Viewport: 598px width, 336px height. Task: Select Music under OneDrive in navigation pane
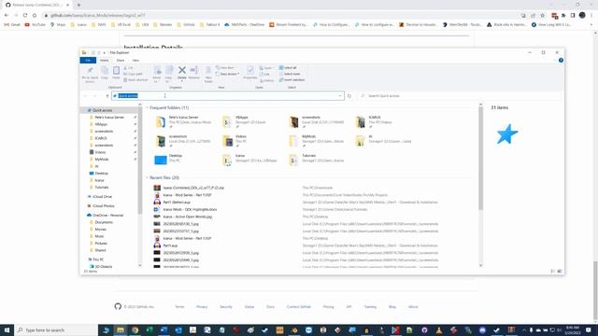coord(99,236)
